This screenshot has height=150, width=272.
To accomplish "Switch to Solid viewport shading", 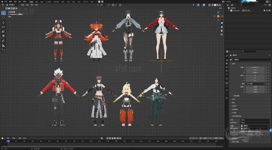I will [x=215, y=5].
